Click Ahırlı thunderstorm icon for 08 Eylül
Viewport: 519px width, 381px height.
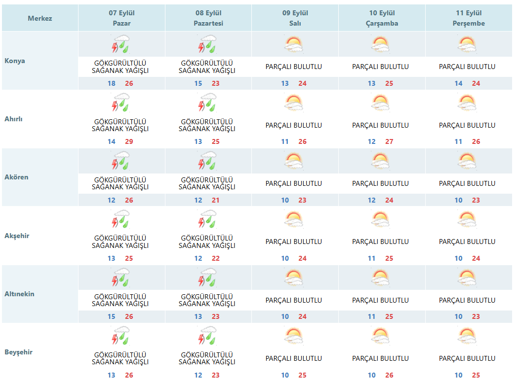[x=207, y=103]
